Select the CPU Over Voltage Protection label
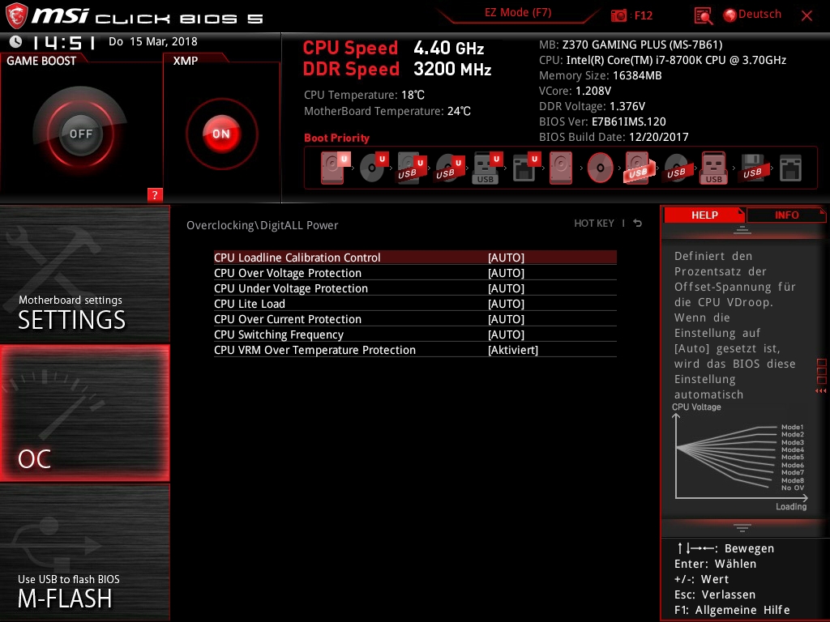Viewport: 830px width, 622px height. (288, 273)
